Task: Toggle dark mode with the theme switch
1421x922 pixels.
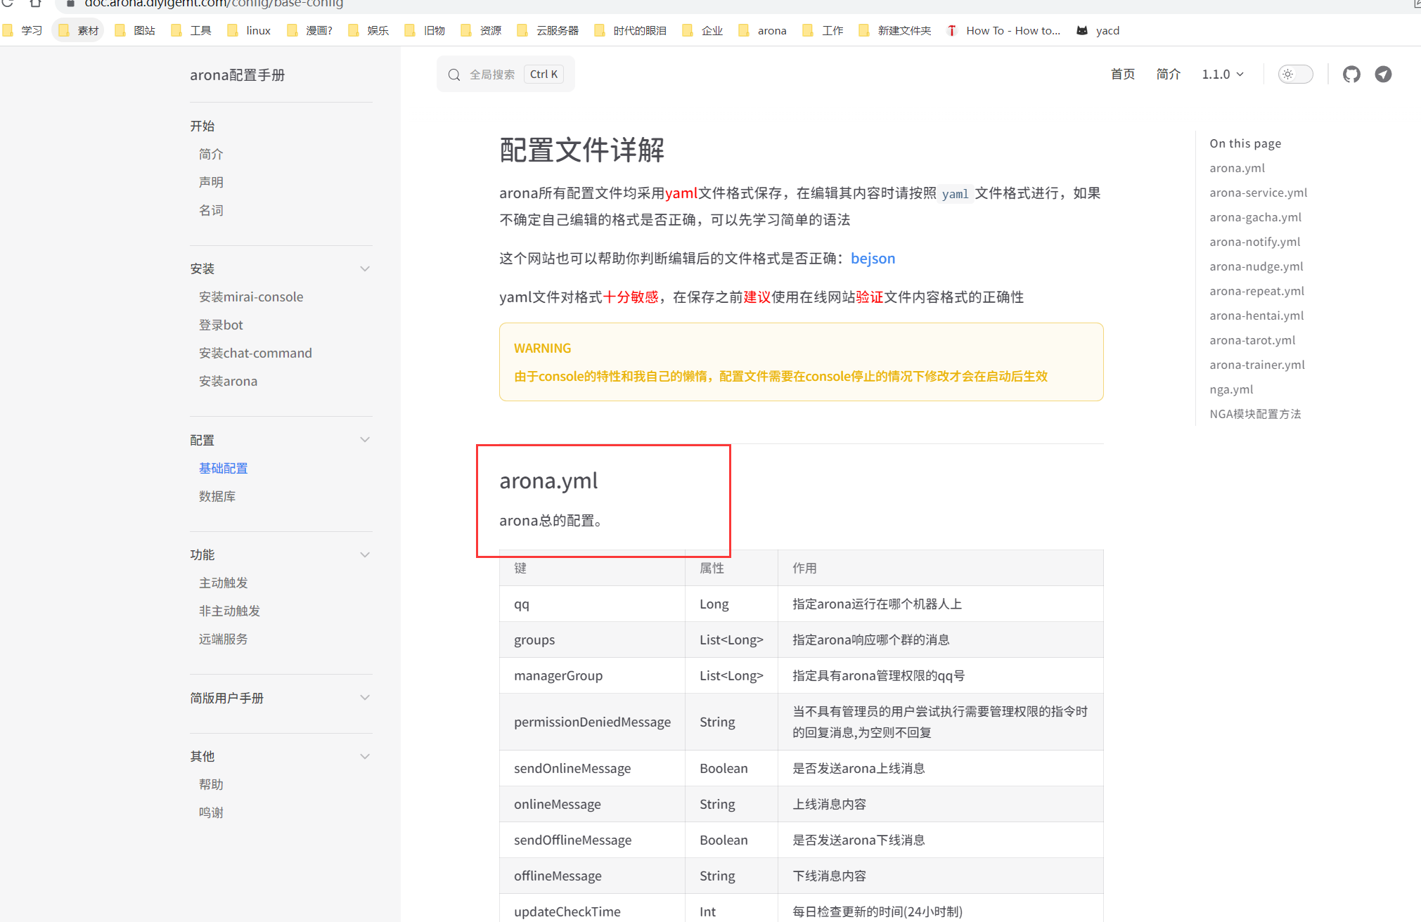Action: click(1294, 74)
